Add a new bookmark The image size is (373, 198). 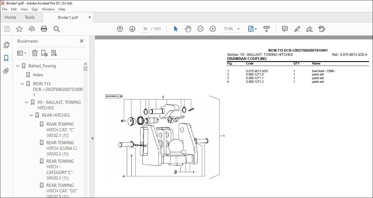point(44,53)
